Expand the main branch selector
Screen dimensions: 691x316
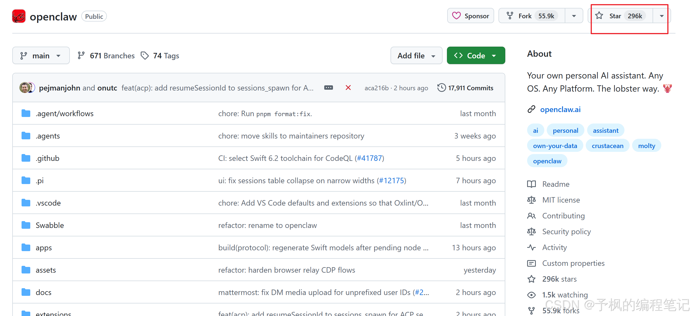pos(41,56)
